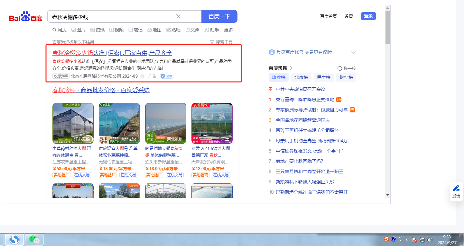Open the 笔记 tab

coord(135,30)
